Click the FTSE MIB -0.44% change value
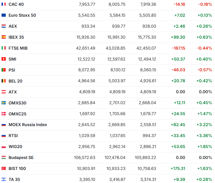 205,48
